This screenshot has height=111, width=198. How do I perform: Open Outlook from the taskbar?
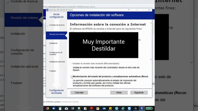pyautogui.click(x=104, y=108)
